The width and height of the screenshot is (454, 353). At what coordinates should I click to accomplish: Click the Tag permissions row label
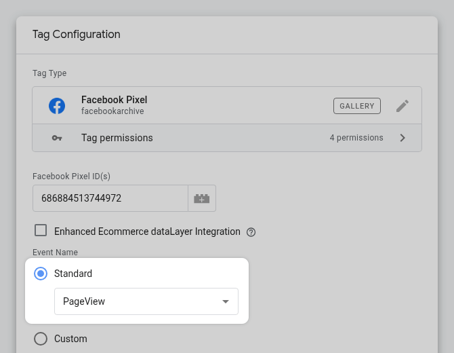point(117,138)
